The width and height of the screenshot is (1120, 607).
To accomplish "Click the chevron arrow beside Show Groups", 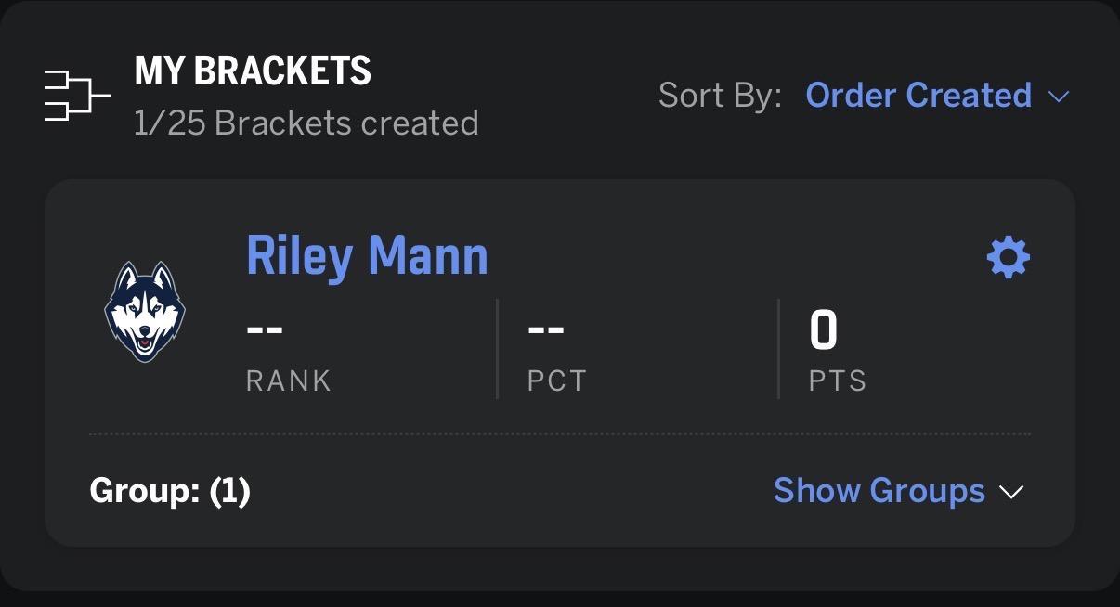I will 1011,491.
